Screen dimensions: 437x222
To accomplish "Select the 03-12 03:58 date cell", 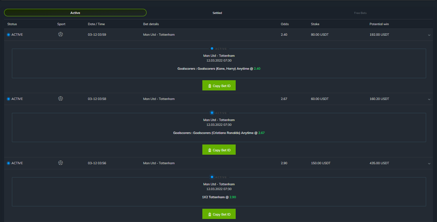I will pyautogui.click(x=97, y=99).
